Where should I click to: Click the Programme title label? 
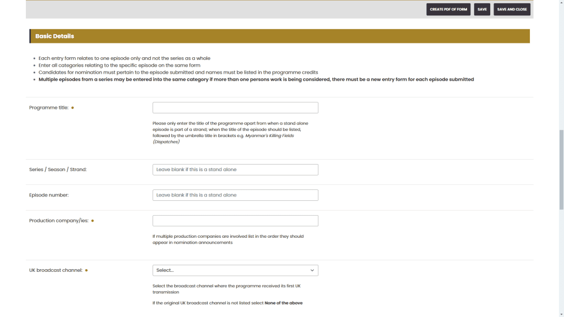point(48,108)
